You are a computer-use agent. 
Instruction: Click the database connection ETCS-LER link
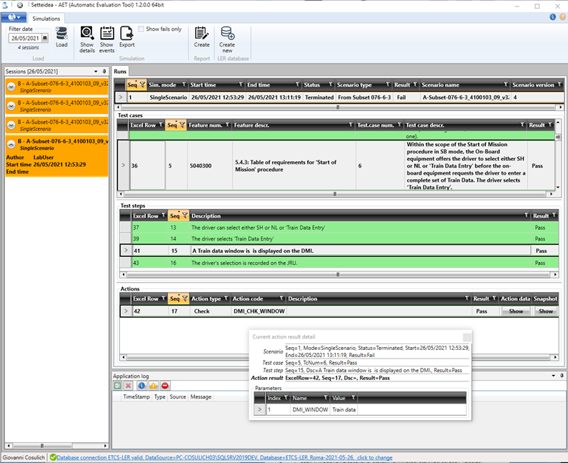[x=224, y=457]
